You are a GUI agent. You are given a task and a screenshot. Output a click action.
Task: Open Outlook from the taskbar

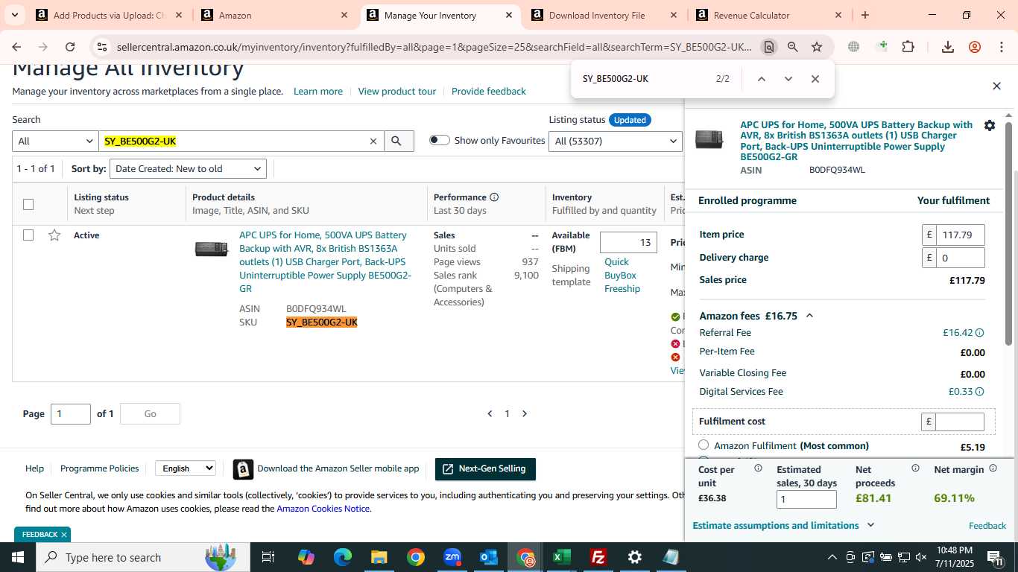click(x=489, y=557)
